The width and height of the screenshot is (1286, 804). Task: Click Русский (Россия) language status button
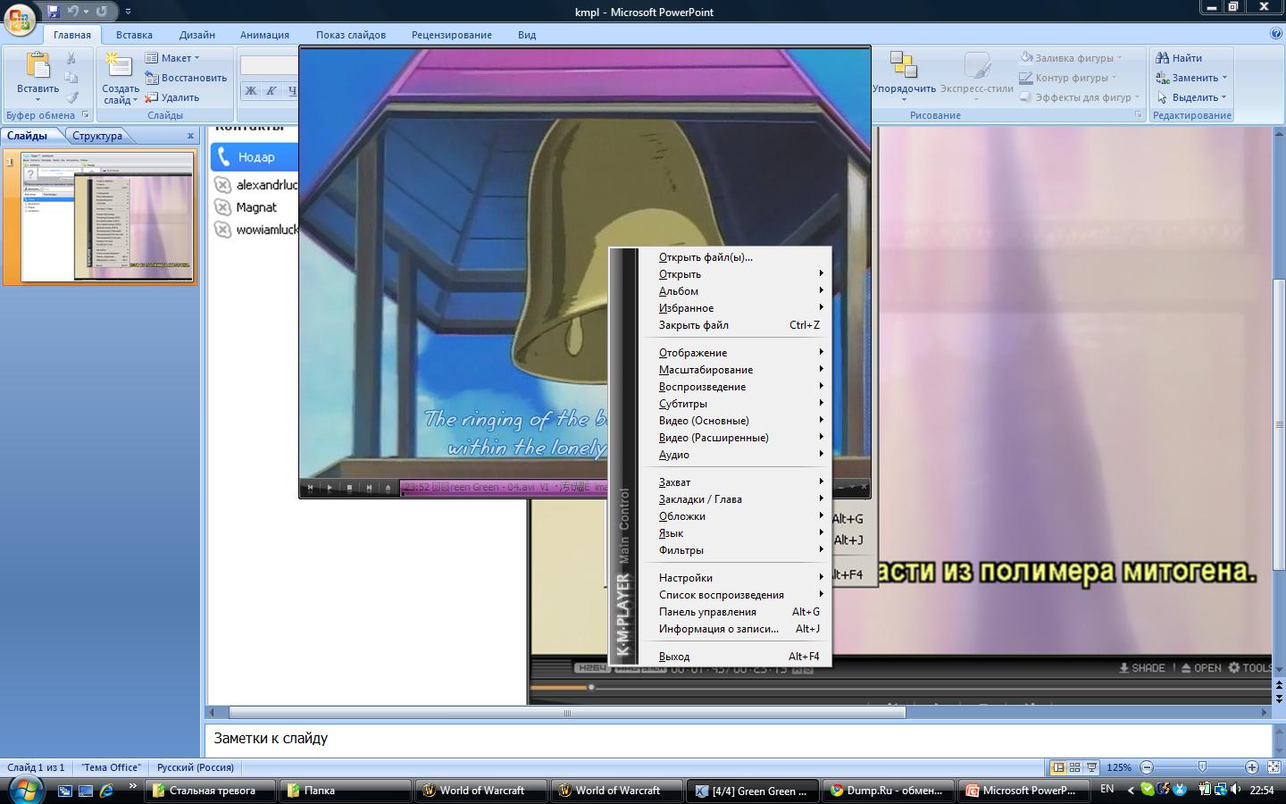196,767
